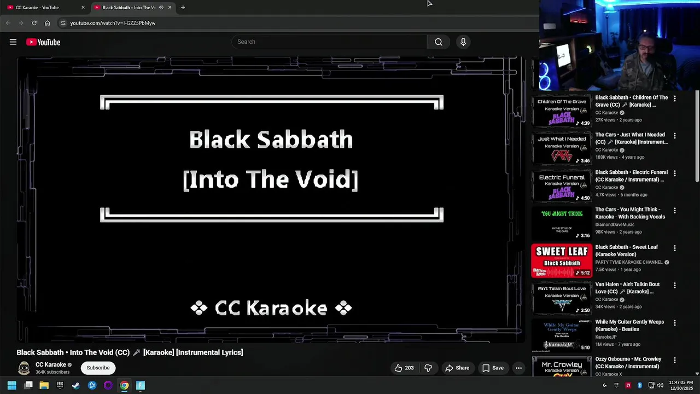Open options for Ain't Talkin Bout Love video
The height and width of the screenshot is (394, 700).
click(675, 286)
